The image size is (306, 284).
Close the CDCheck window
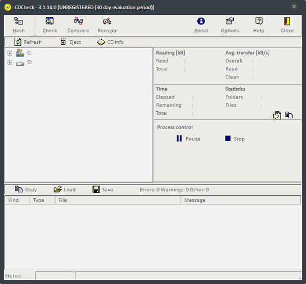tap(294, 7)
